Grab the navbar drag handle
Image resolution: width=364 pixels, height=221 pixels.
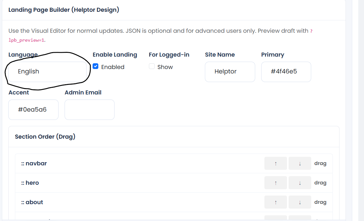[x=320, y=163]
